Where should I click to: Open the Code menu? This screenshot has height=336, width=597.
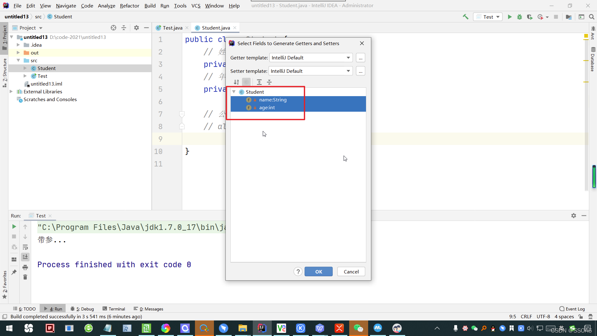[87, 6]
